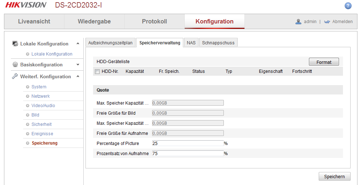Click the admin user icon
Screen dimensions: 360x185
(x=298, y=22)
